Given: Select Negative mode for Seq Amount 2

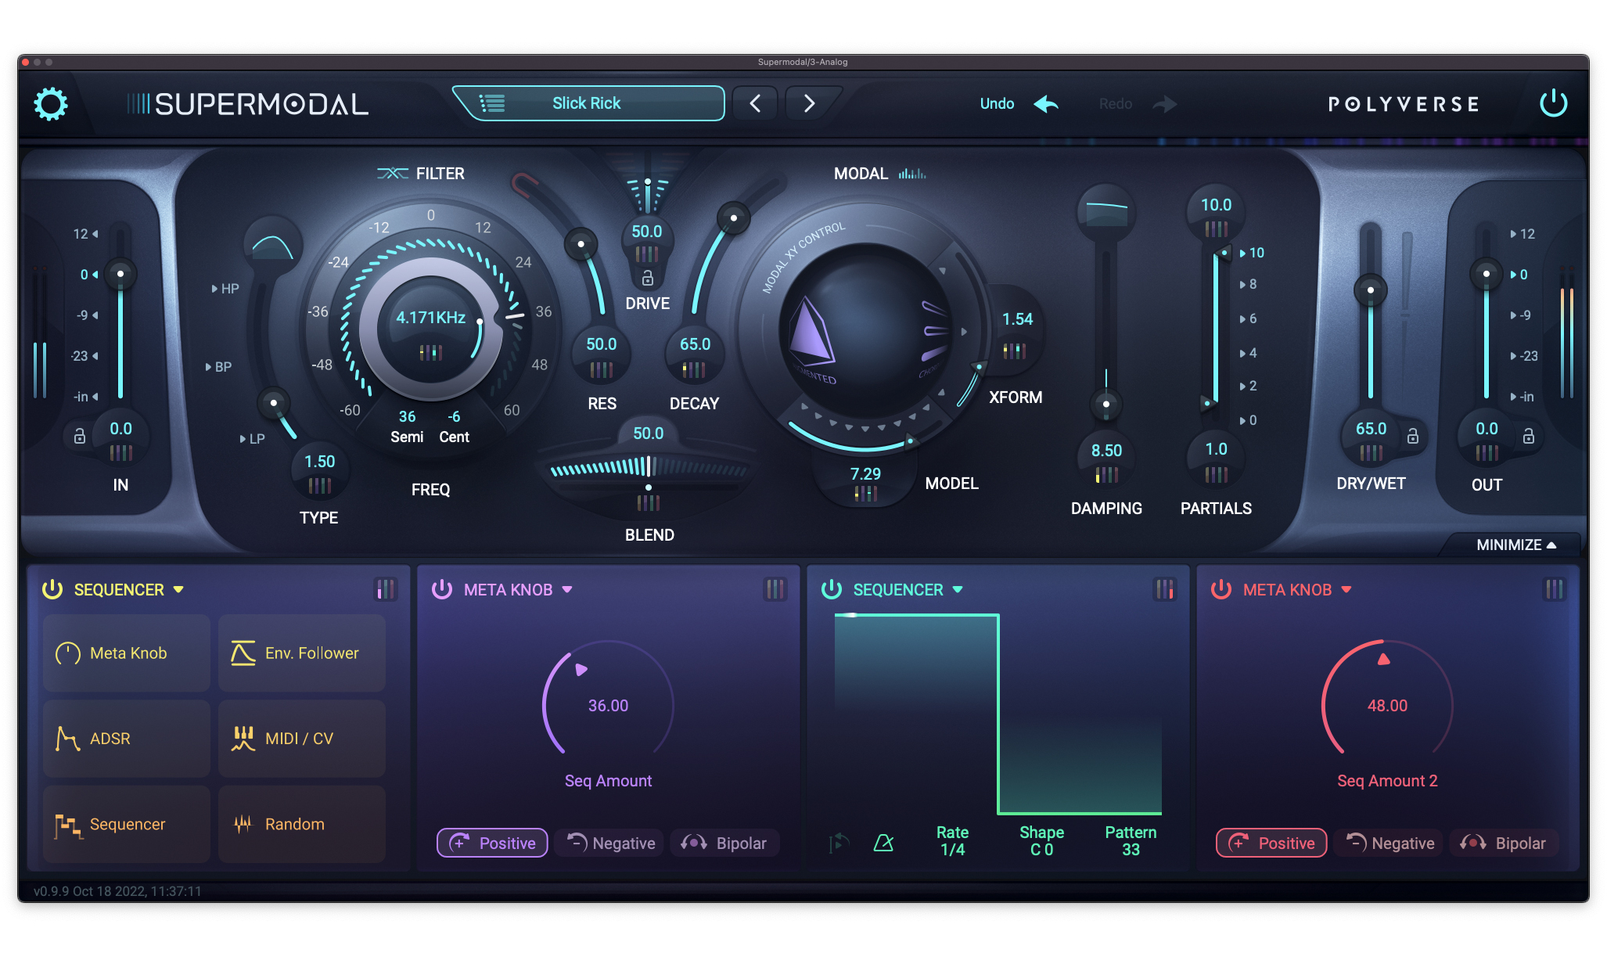Looking at the screenshot, I should coord(1389,843).
